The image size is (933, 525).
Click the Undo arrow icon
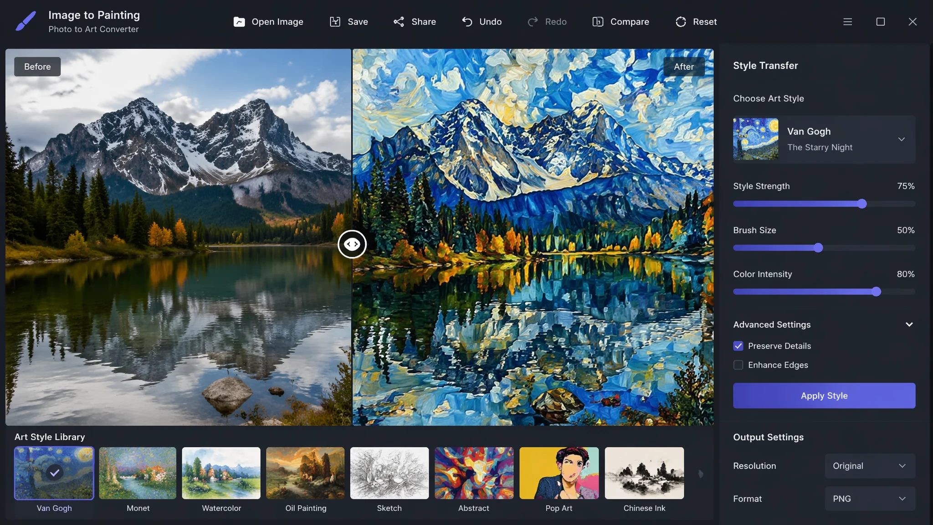coord(467,22)
